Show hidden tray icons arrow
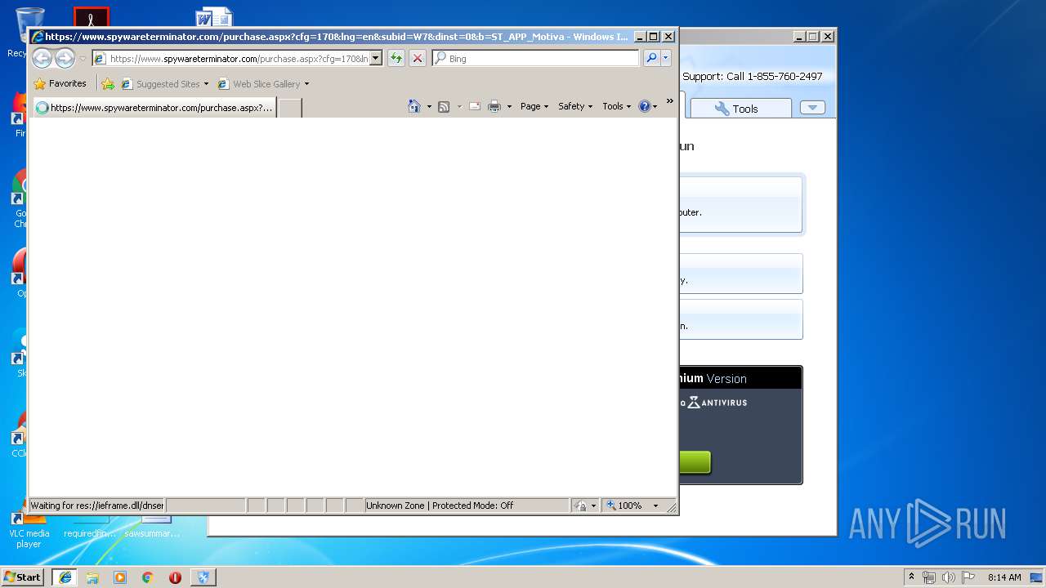Viewport: 1046px width, 588px height. click(912, 577)
